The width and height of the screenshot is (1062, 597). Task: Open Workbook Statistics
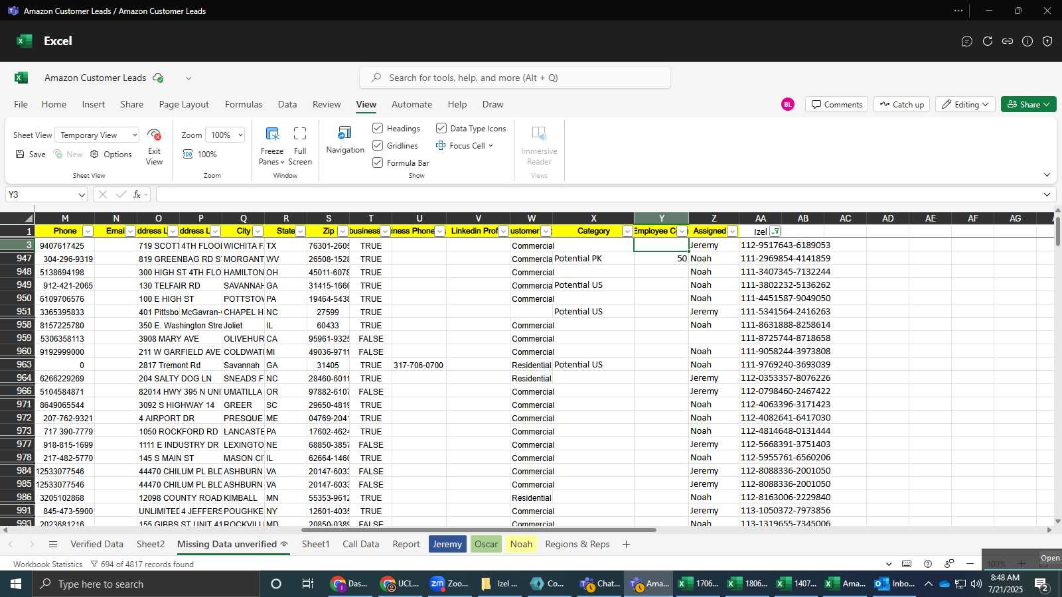(48, 564)
